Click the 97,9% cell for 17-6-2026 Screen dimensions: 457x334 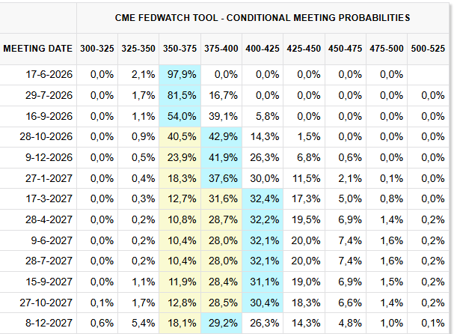[180, 75]
